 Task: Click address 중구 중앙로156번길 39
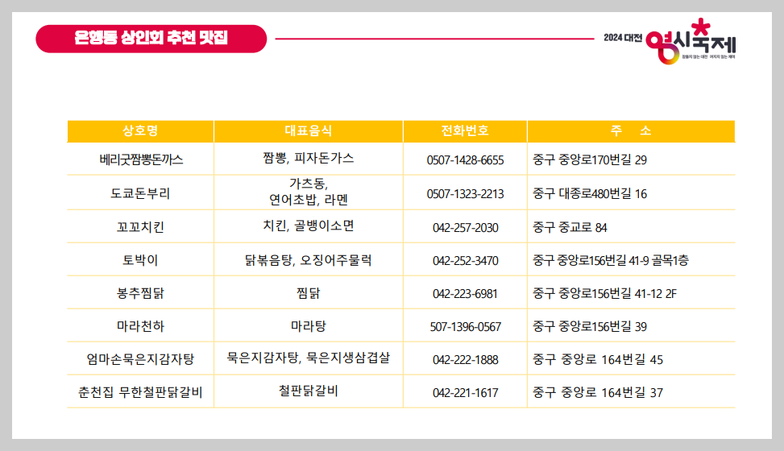pos(590,326)
